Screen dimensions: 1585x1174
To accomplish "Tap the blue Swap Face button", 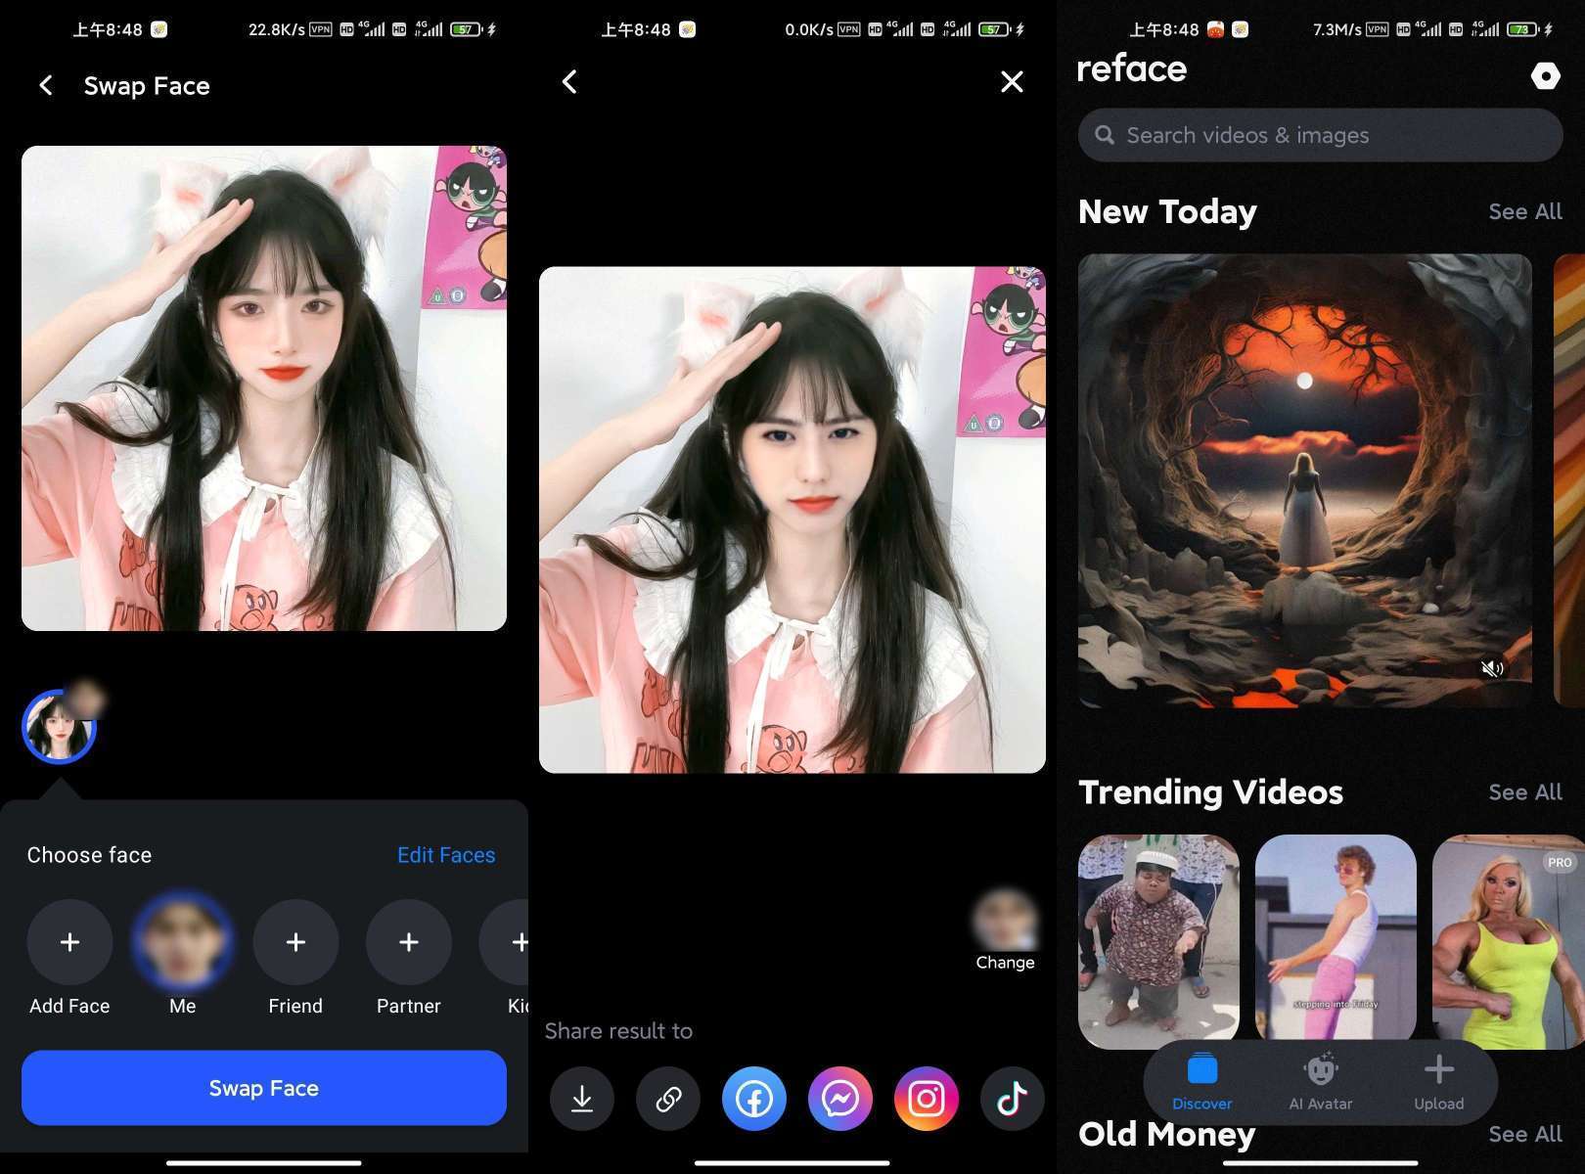I will (x=264, y=1088).
